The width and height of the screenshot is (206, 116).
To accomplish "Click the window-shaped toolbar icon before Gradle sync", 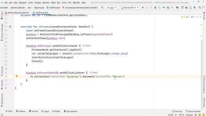I will 183,8.
